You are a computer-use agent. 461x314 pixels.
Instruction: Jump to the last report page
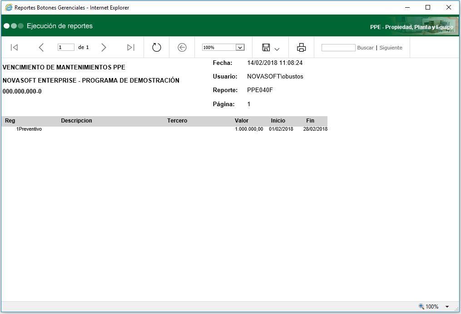131,47
